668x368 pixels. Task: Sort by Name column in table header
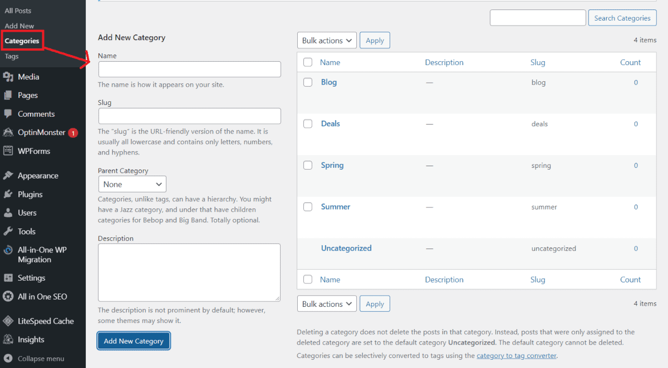coord(330,62)
